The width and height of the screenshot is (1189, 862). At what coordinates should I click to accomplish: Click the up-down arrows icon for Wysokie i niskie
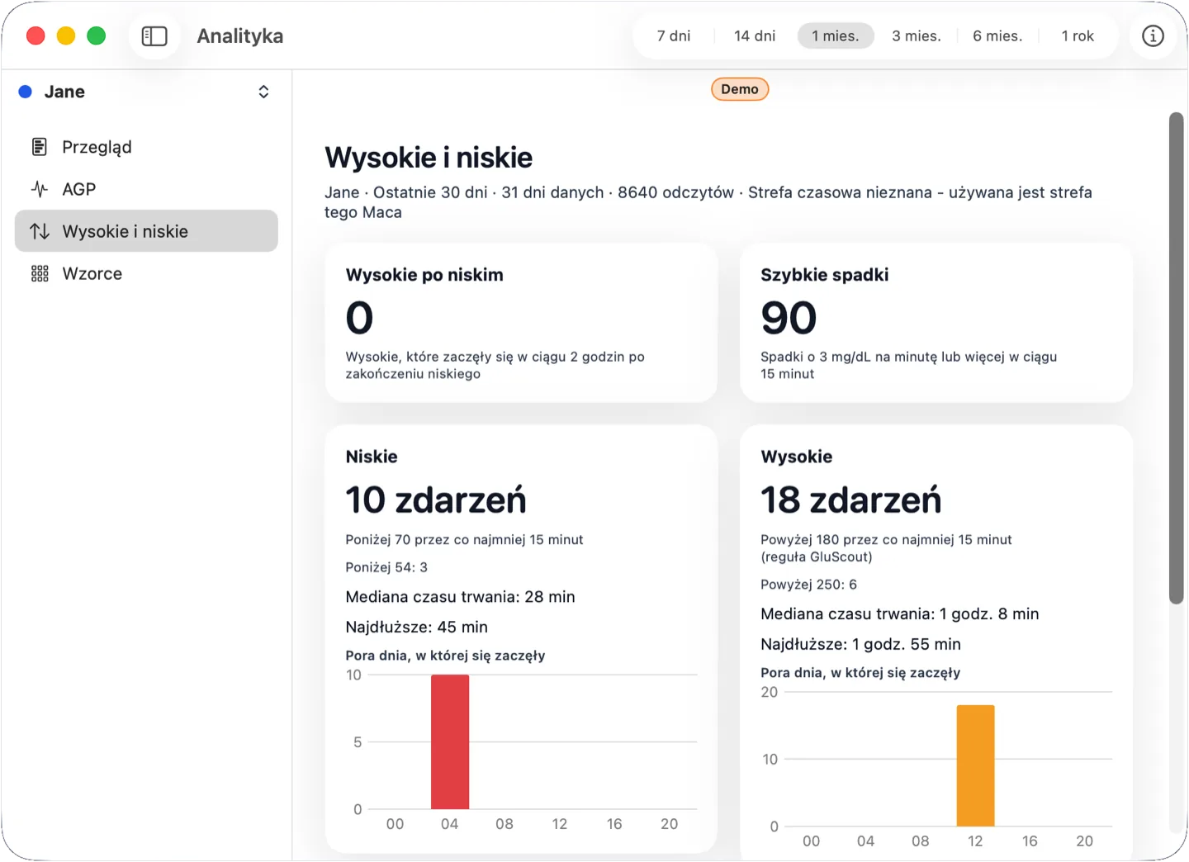point(39,231)
